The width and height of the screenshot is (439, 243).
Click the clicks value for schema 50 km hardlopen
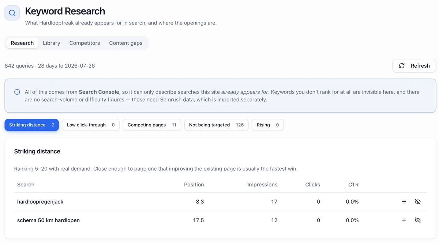pos(319,220)
